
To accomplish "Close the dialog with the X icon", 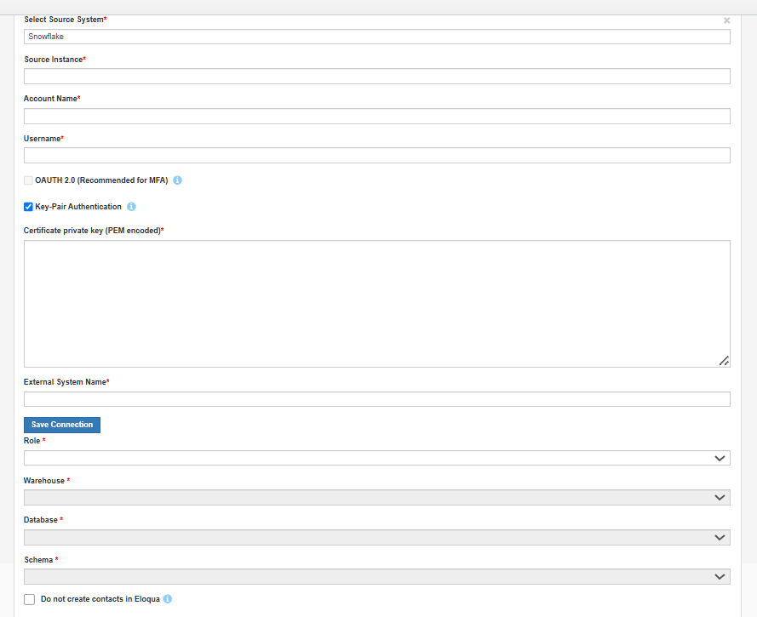I will (x=726, y=20).
